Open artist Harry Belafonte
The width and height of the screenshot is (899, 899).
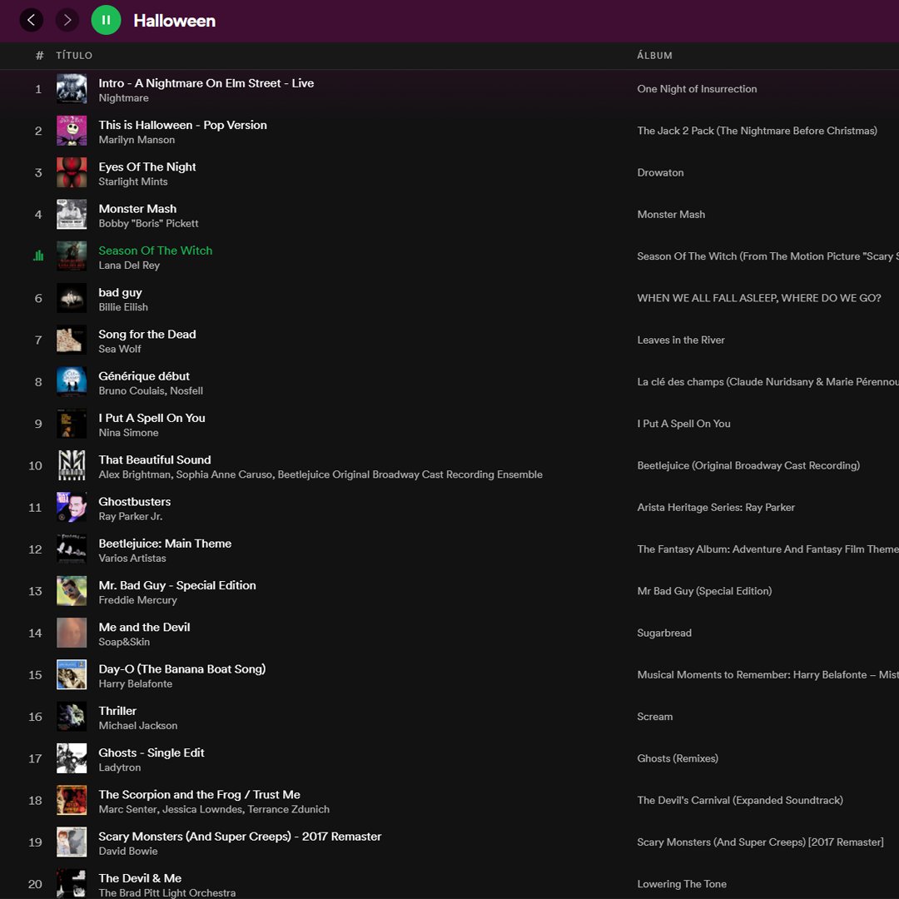click(136, 684)
